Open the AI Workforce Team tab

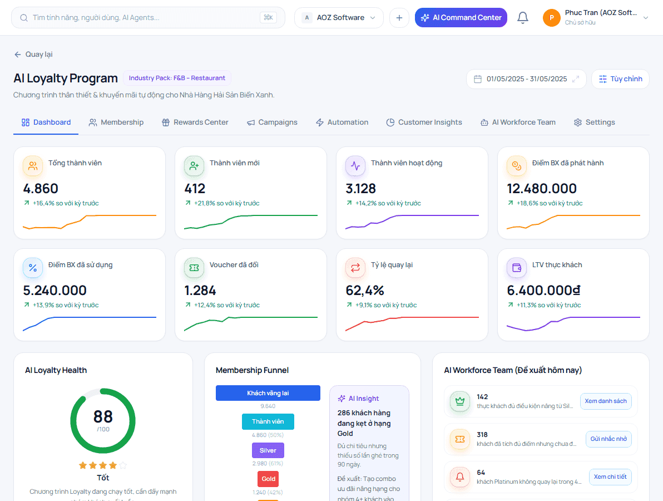pos(518,122)
